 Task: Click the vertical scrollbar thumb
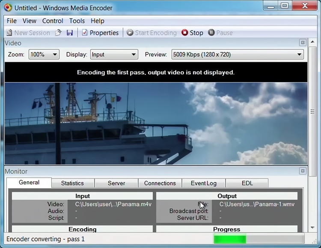312,112
